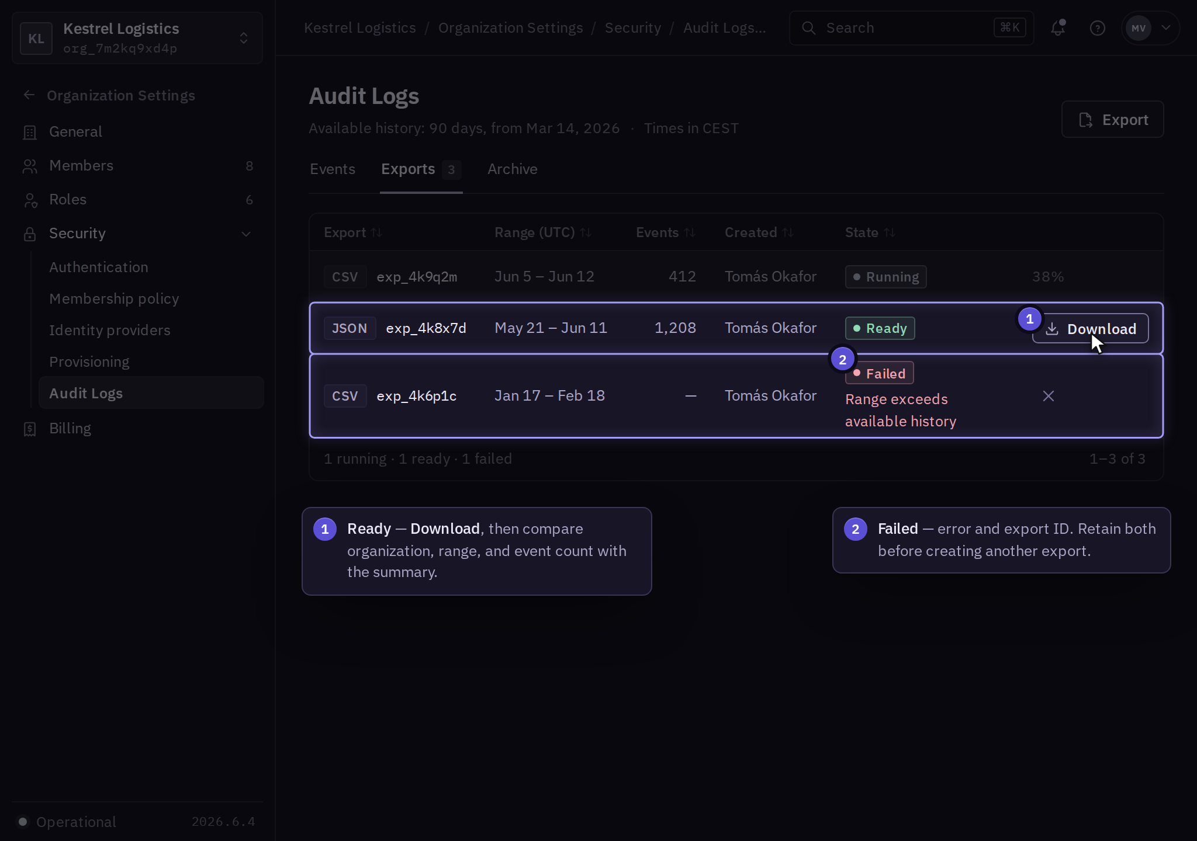This screenshot has width=1197, height=841.
Task: Click the Failed state badge
Action: [x=879, y=373]
